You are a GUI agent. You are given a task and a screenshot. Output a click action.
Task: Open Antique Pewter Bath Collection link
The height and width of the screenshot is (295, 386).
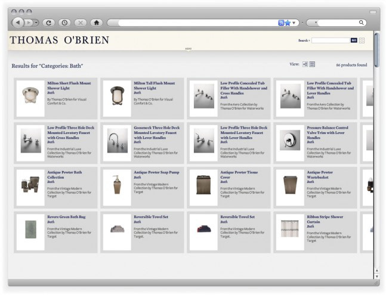pyautogui.click(x=64, y=175)
